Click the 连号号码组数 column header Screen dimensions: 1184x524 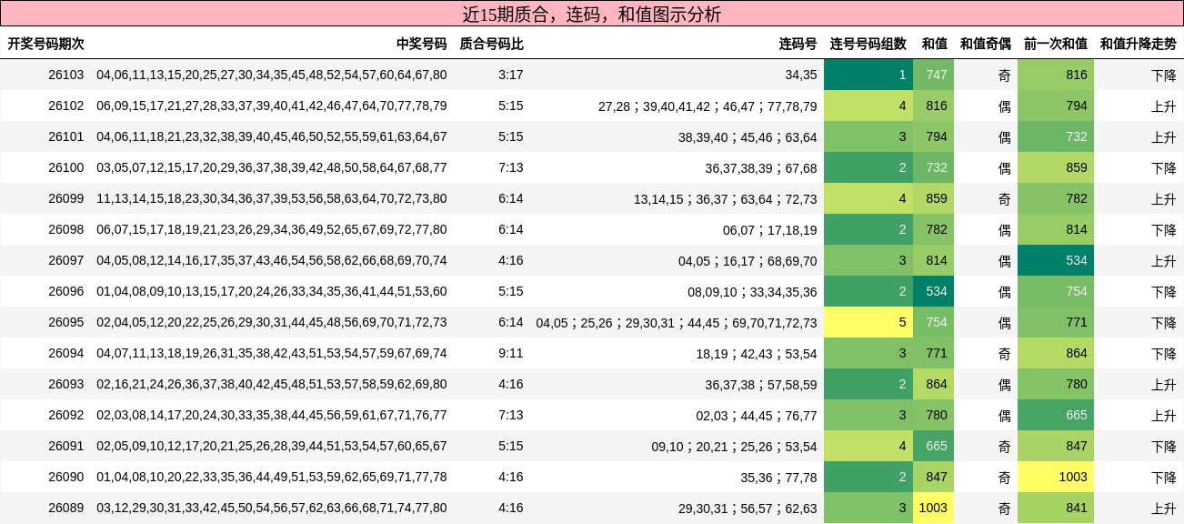[x=868, y=44]
